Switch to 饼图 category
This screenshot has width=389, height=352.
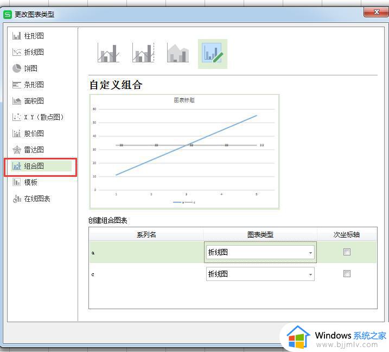click(31, 68)
